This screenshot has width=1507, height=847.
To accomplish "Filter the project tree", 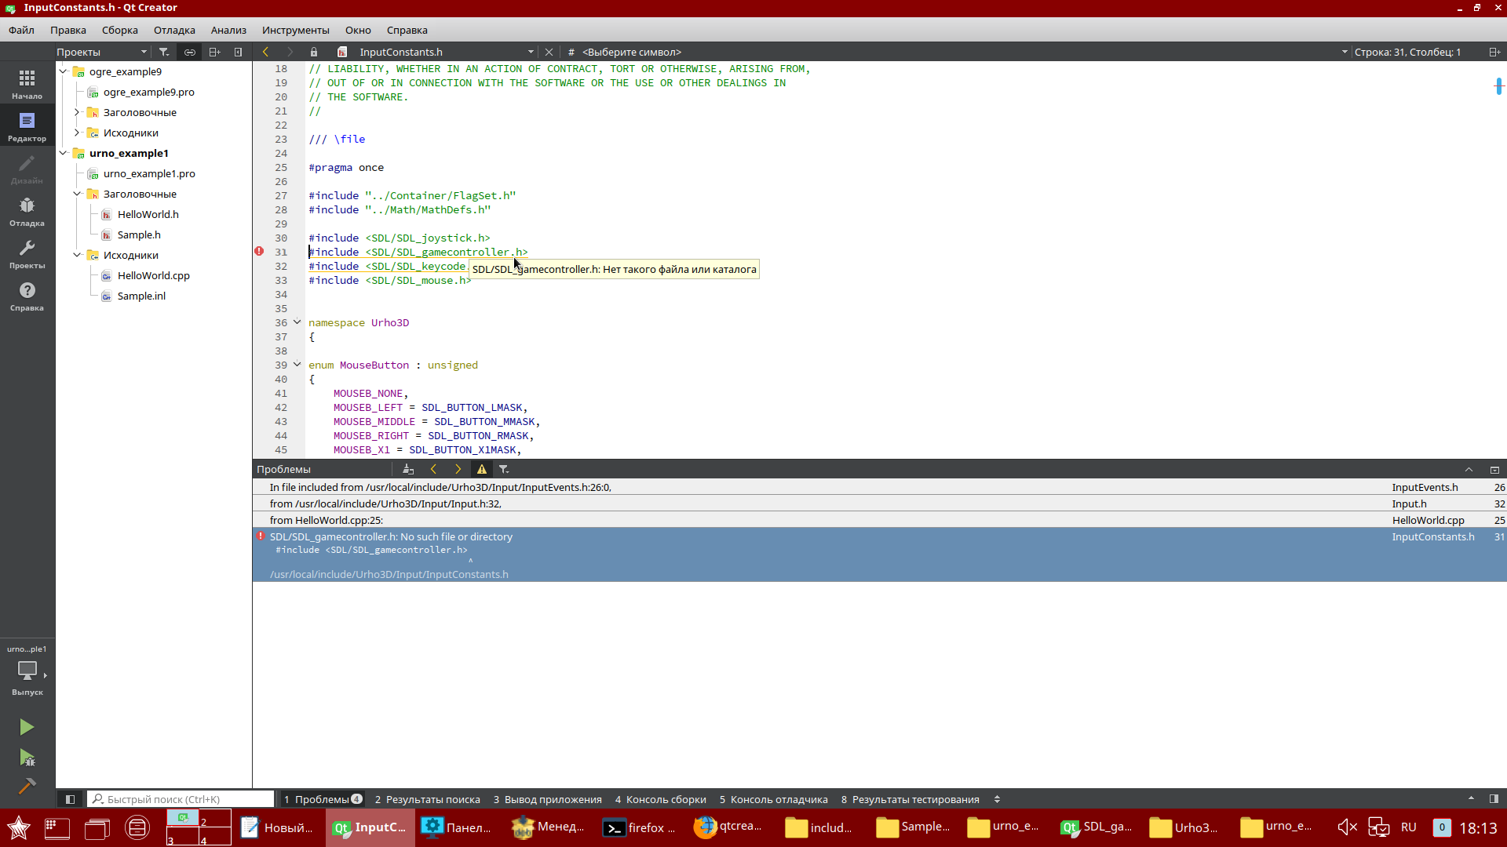I will tap(164, 52).
